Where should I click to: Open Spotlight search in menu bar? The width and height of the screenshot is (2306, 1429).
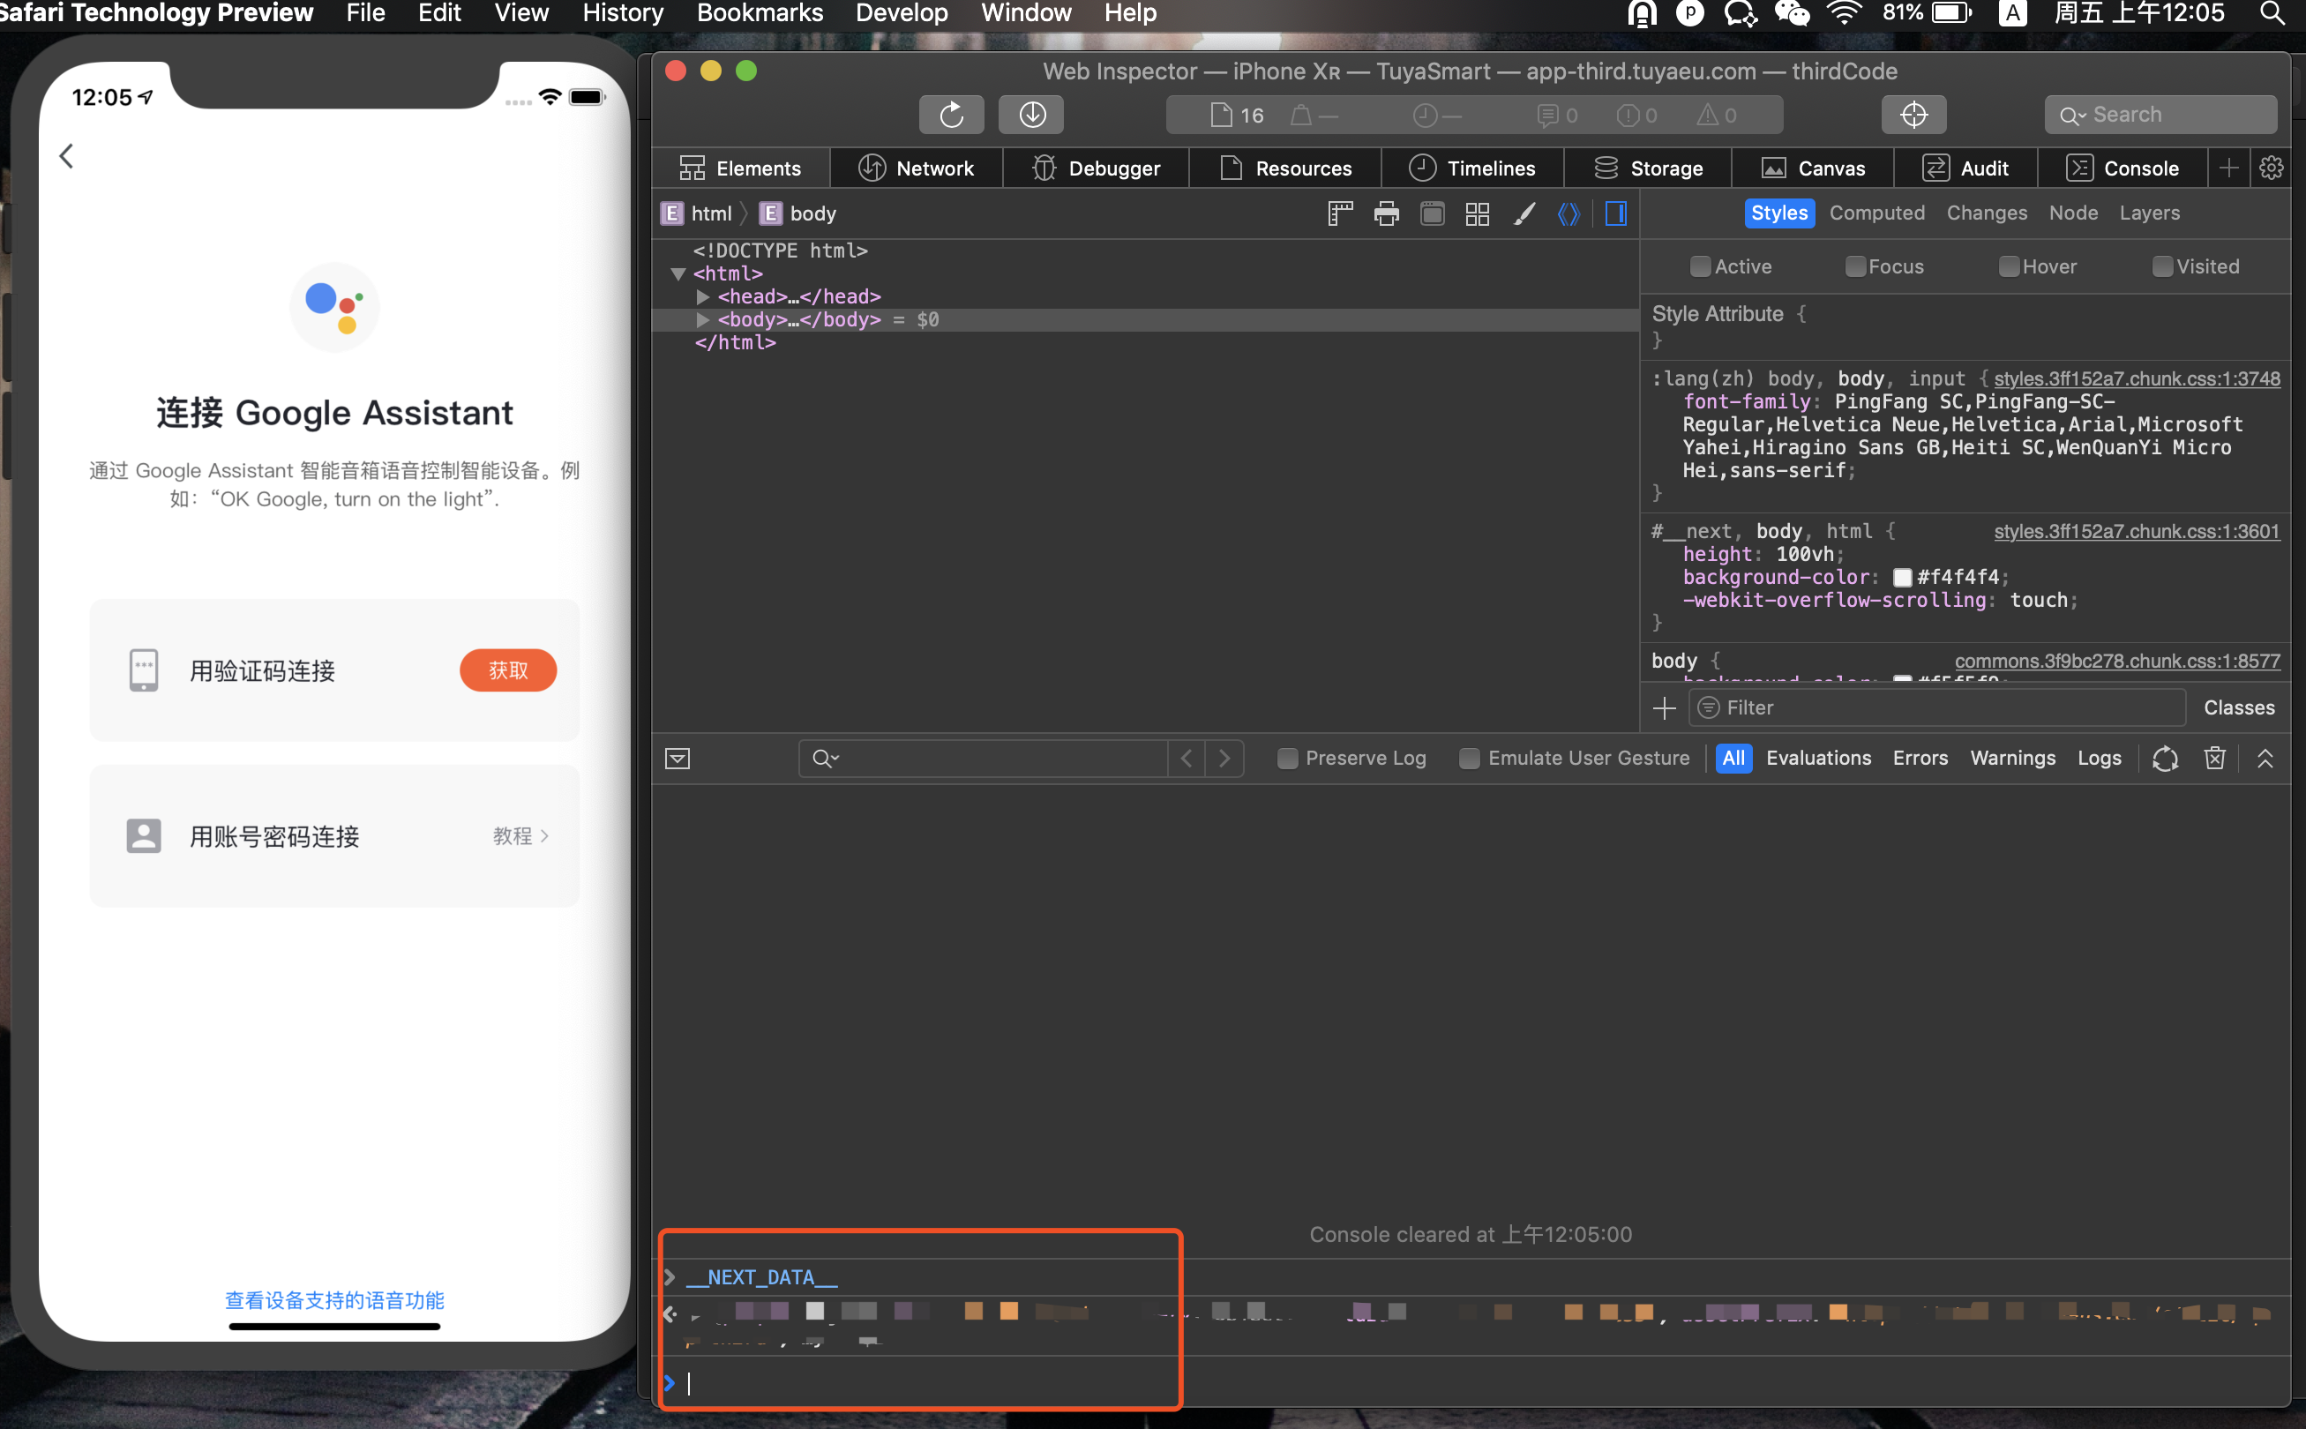pyautogui.click(x=2273, y=13)
